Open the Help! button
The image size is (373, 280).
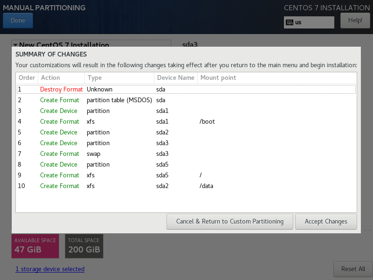tap(355, 20)
